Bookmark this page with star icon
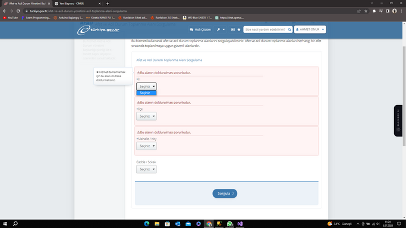This screenshot has width=406, height=228. pyautogui.click(x=366, y=11)
